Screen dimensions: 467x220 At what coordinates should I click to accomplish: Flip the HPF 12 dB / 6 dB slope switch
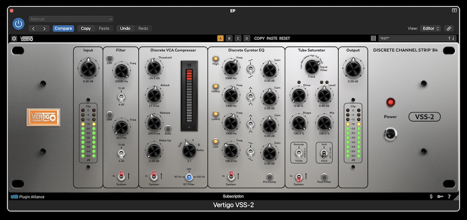click(121, 153)
